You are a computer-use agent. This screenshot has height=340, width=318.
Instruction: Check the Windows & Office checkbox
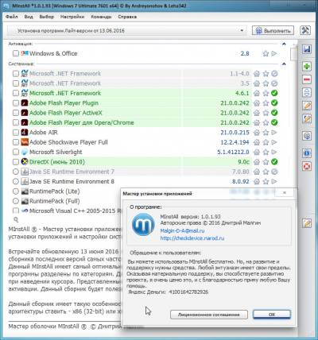16,53
